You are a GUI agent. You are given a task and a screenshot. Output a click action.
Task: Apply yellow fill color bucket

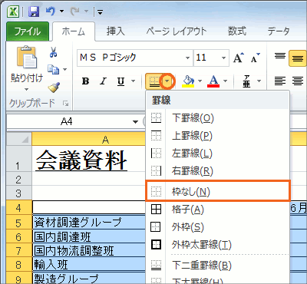point(188,81)
